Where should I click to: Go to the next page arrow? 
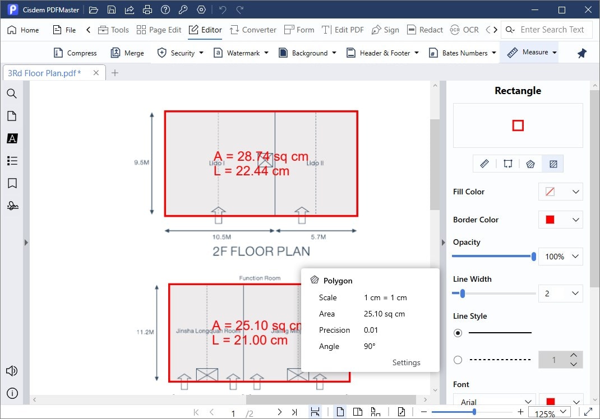point(279,412)
